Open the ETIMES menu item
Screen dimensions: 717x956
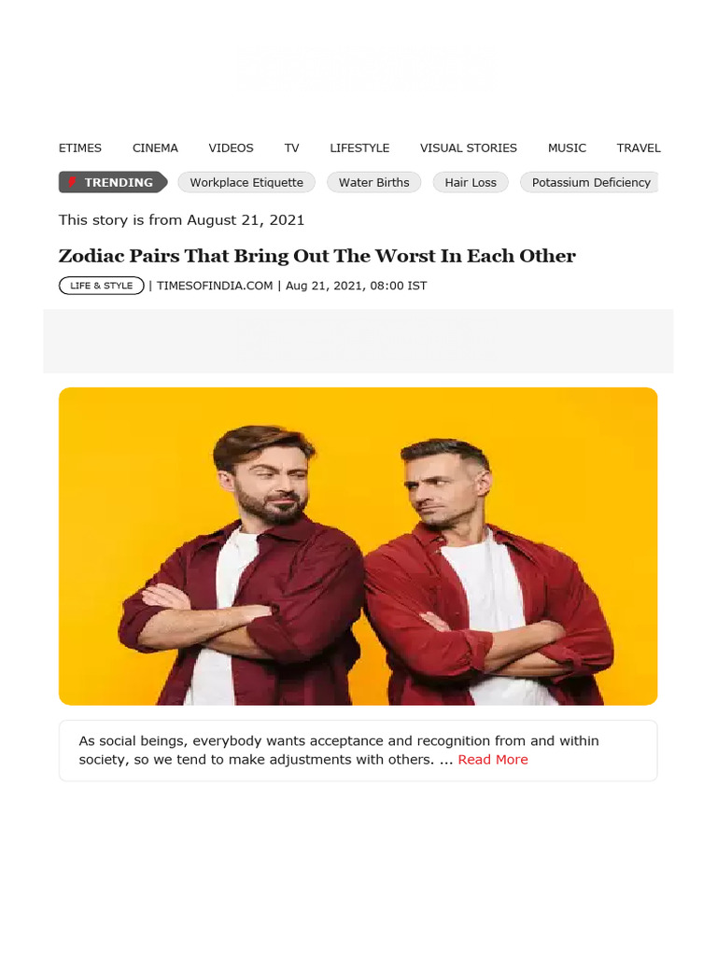[x=80, y=148]
